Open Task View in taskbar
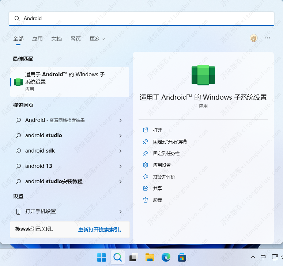This screenshot has height=266, width=283. point(133,257)
